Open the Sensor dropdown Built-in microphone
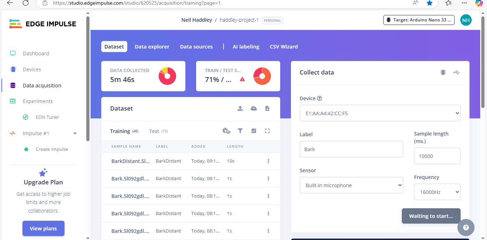 coord(352,185)
